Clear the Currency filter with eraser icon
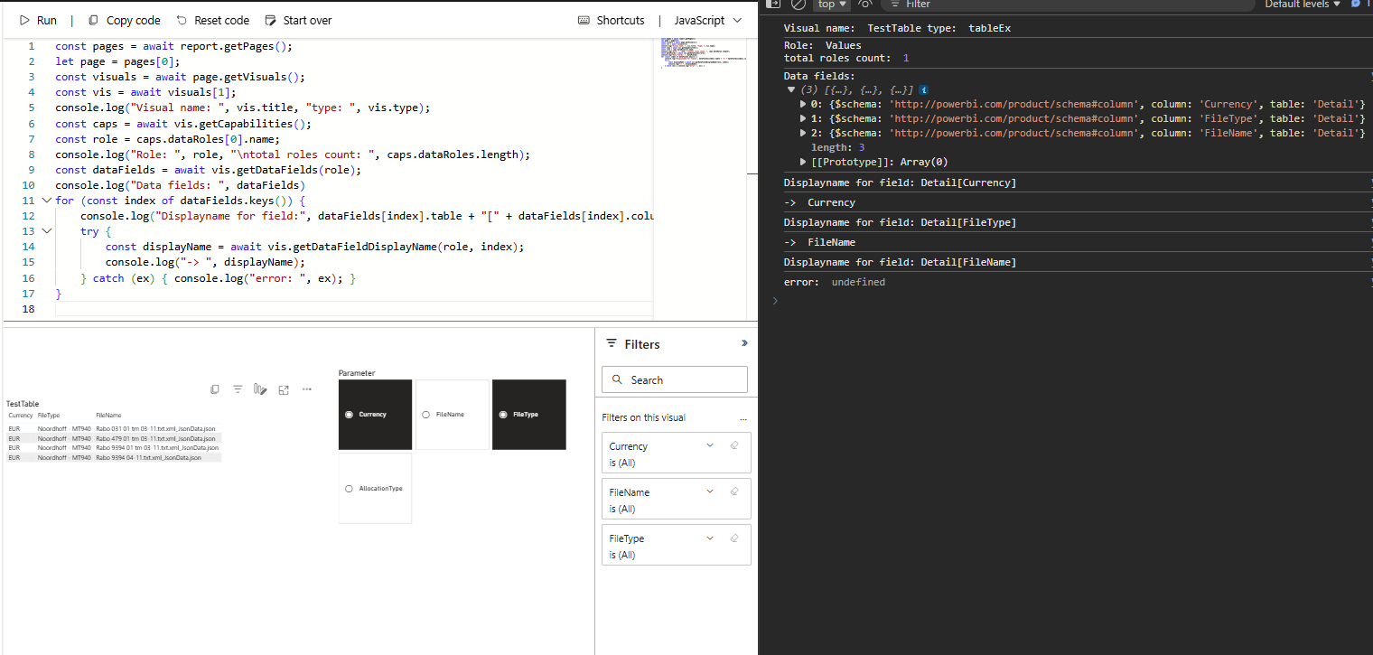Image resolution: width=1373 pixels, height=655 pixels. click(x=733, y=445)
